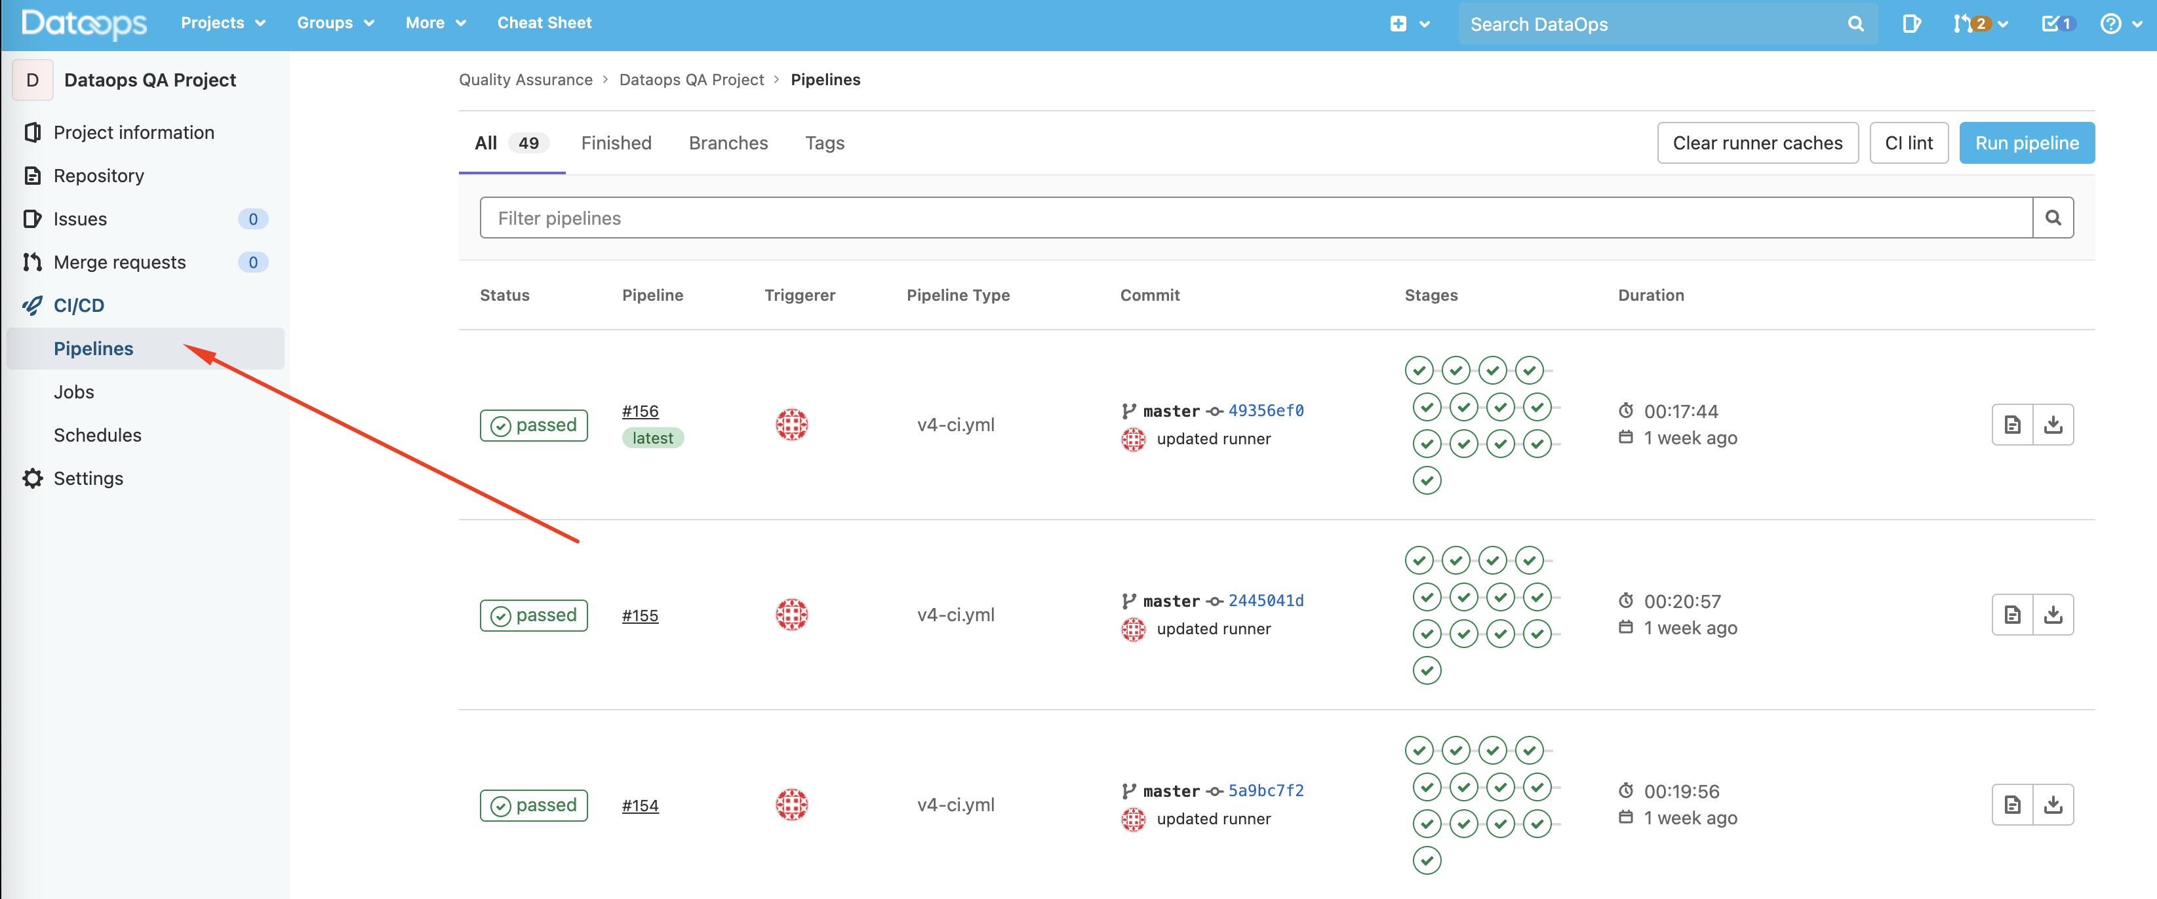Select the Repository icon in the sidebar
Screen dimensions: 2157x899
pyautogui.click(x=32, y=175)
